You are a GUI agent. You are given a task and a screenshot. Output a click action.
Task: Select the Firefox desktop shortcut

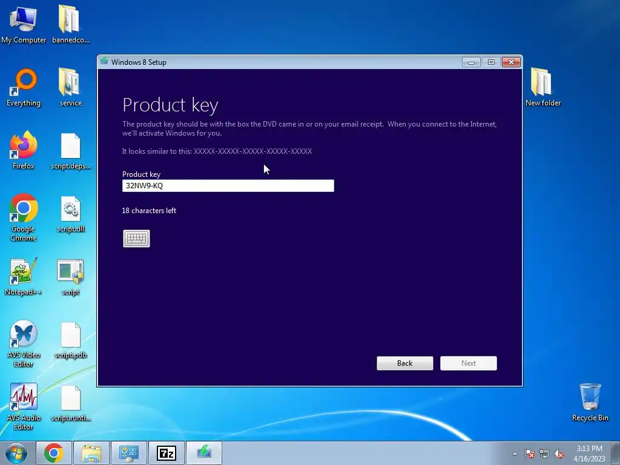click(24, 150)
